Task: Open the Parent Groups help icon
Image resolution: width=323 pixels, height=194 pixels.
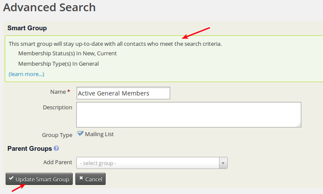Action: pos(56,148)
